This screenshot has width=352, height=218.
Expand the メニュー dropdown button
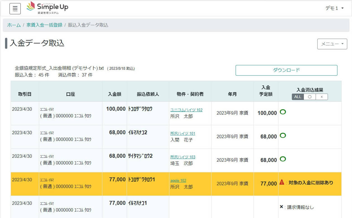[332, 44]
